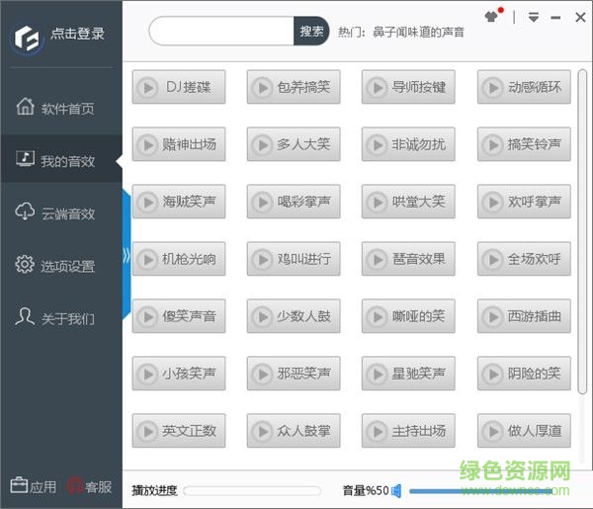Adjust the 音量 volume slider
Viewport: 593px width, 509px height.
point(481,491)
